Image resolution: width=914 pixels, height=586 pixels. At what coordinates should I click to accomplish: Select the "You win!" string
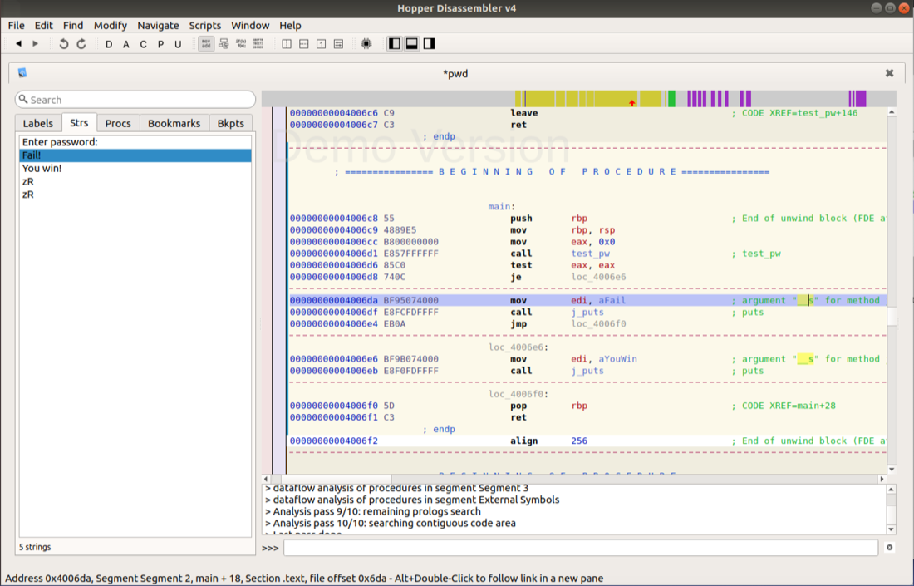[x=42, y=169]
